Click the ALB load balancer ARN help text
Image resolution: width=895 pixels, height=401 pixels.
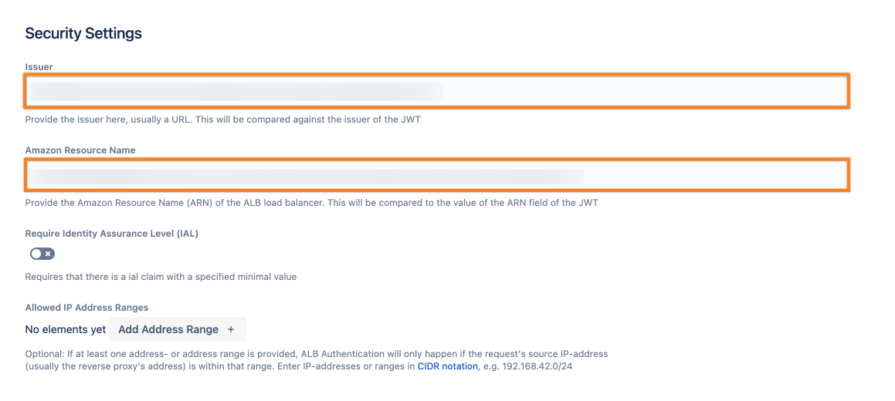click(x=311, y=203)
